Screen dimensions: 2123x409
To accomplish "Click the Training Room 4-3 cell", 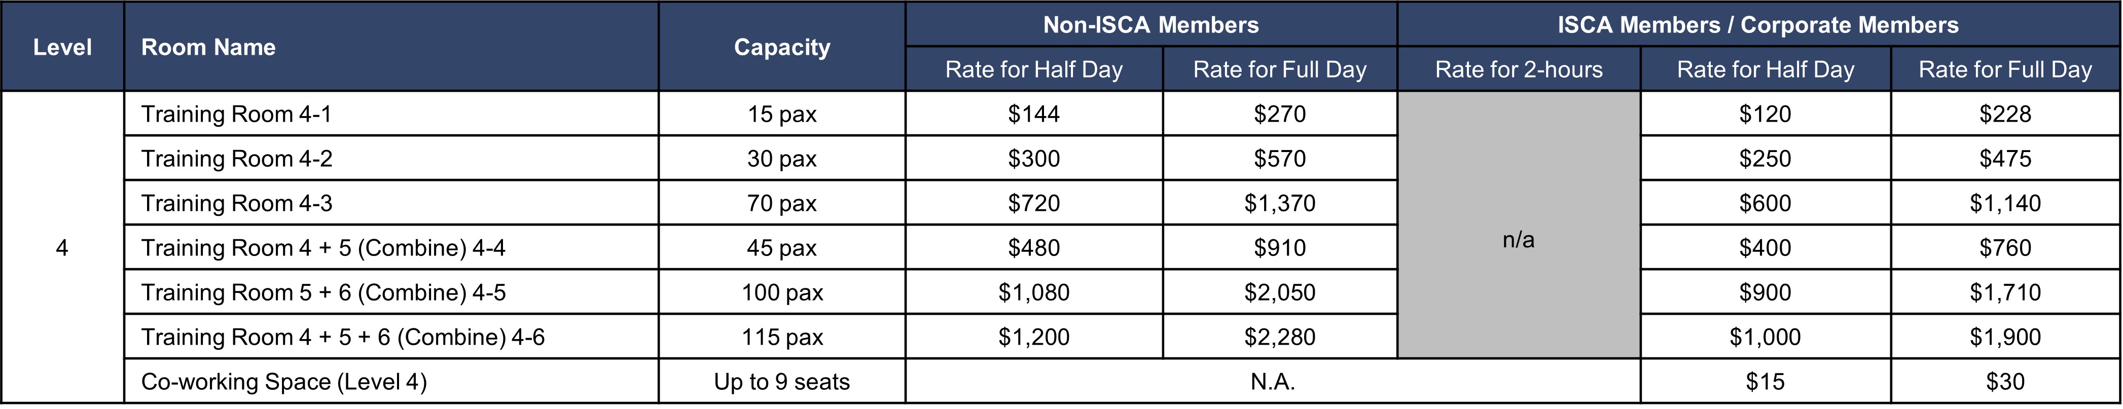I will click(x=391, y=203).
